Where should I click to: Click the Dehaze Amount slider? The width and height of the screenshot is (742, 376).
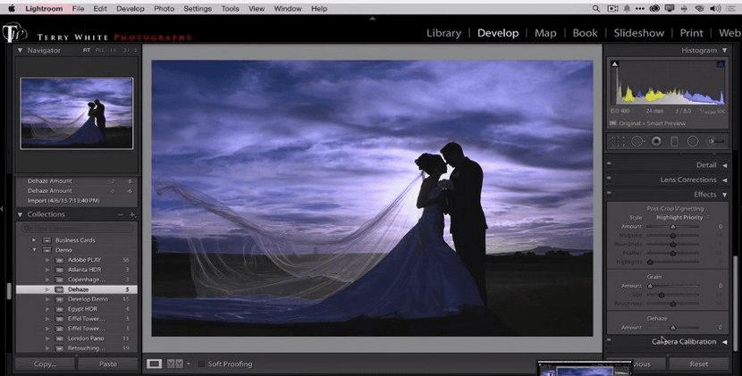point(672,329)
